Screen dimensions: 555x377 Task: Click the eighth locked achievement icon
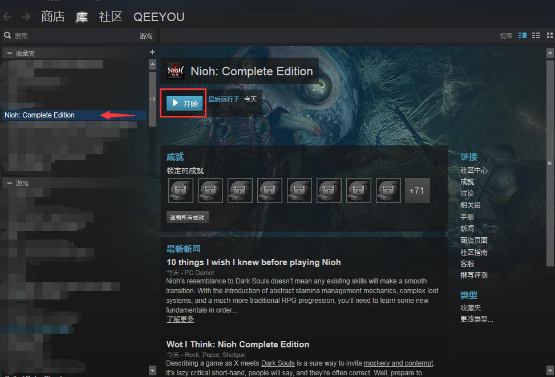pos(388,190)
